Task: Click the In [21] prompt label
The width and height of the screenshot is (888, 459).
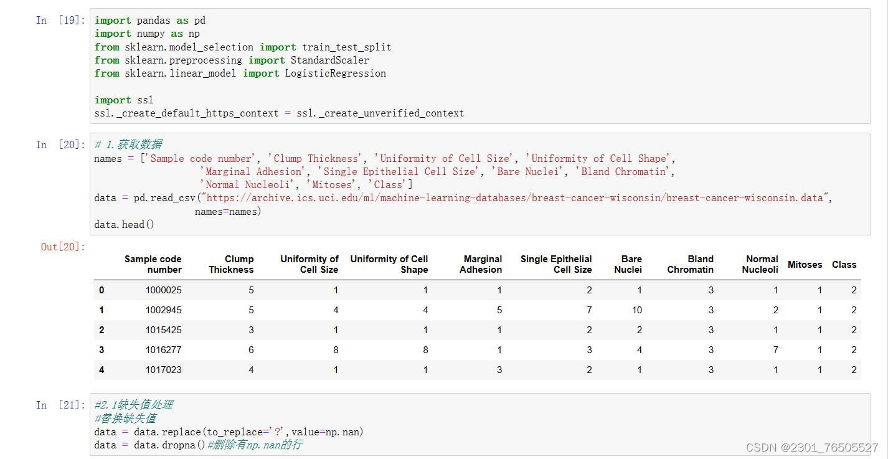Action: click(60, 405)
